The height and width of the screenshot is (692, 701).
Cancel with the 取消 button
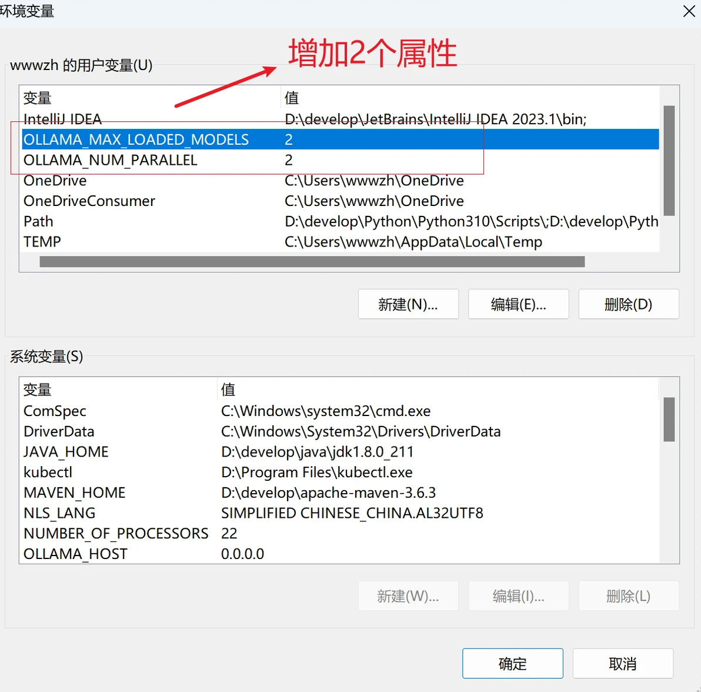point(623,663)
